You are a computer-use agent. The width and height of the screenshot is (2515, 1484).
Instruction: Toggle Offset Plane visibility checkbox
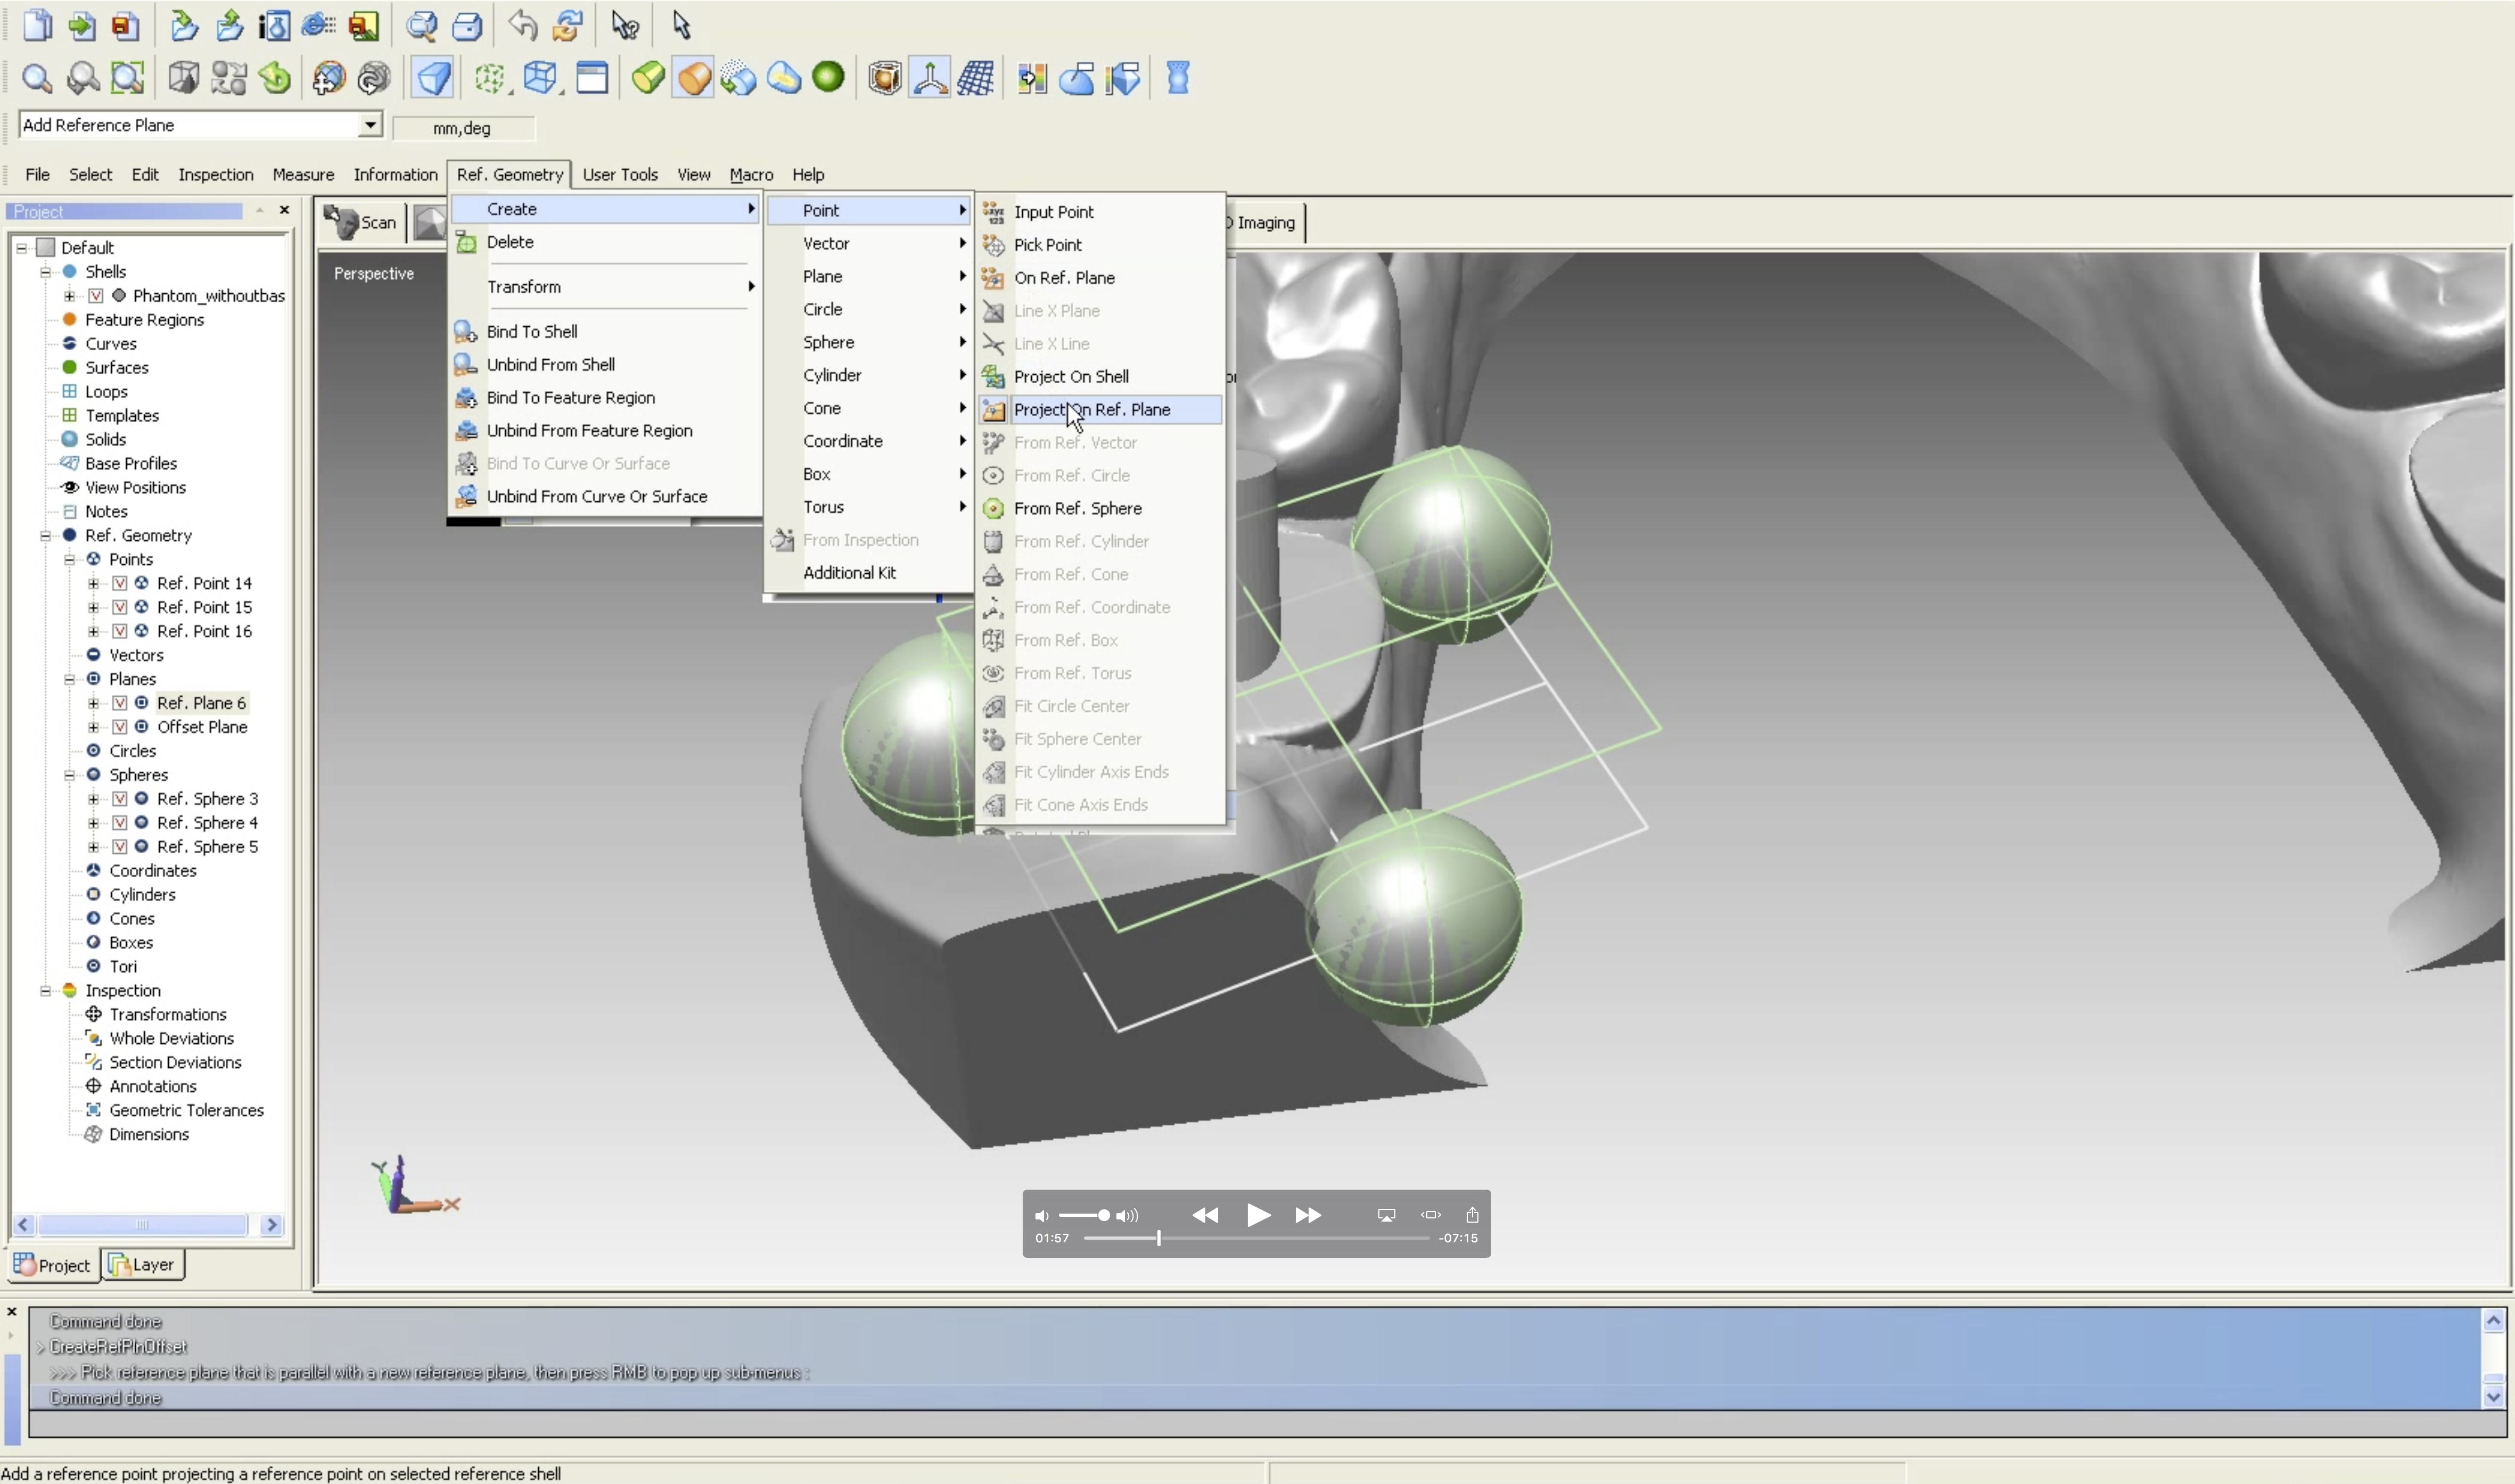pyautogui.click(x=120, y=727)
